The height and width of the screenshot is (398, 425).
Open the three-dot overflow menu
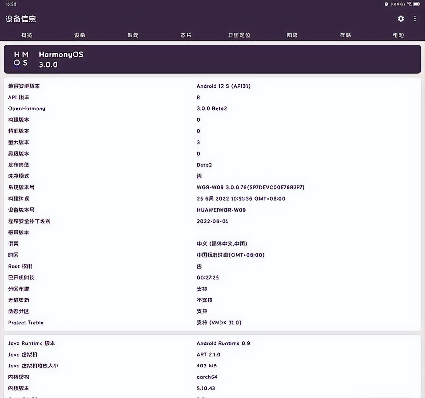click(x=415, y=19)
